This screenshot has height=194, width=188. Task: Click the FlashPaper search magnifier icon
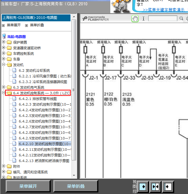[181, 18]
